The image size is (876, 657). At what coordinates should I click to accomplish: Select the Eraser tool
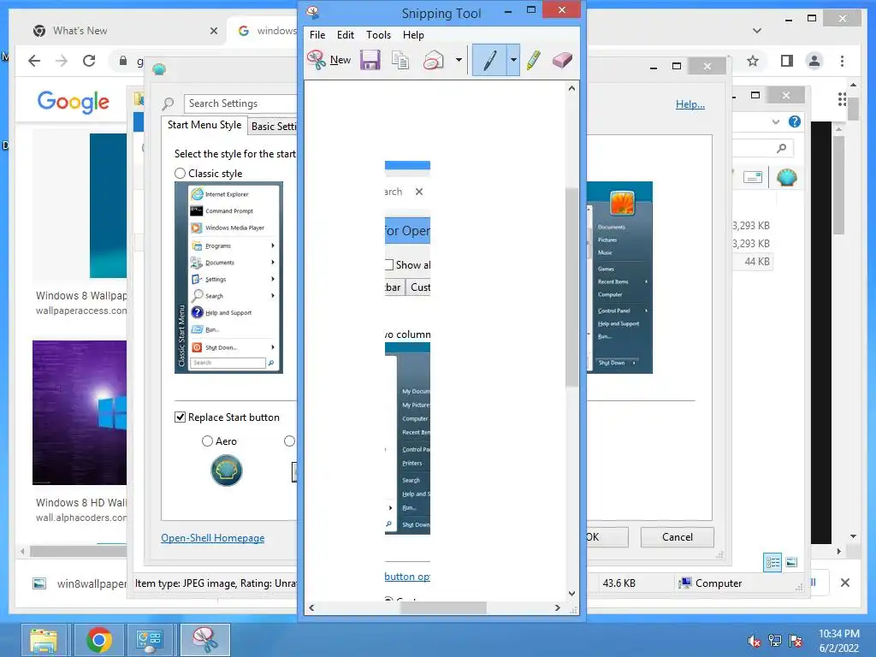pyautogui.click(x=562, y=60)
